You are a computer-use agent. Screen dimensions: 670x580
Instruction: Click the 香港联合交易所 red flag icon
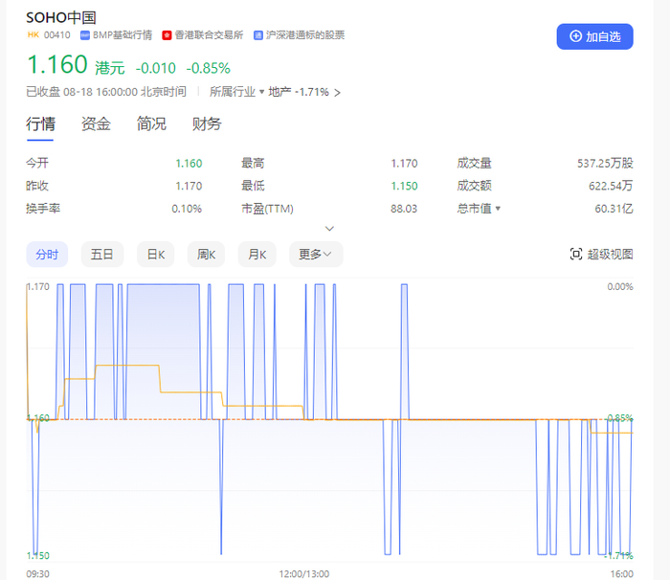tap(167, 35)
